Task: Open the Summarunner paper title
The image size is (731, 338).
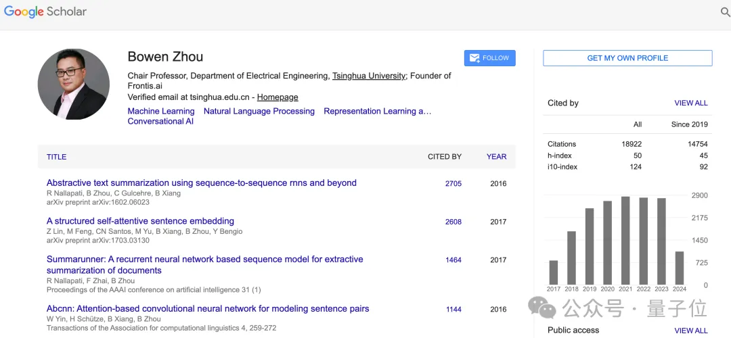Action: pyautogui.click(x=204, y=260)
